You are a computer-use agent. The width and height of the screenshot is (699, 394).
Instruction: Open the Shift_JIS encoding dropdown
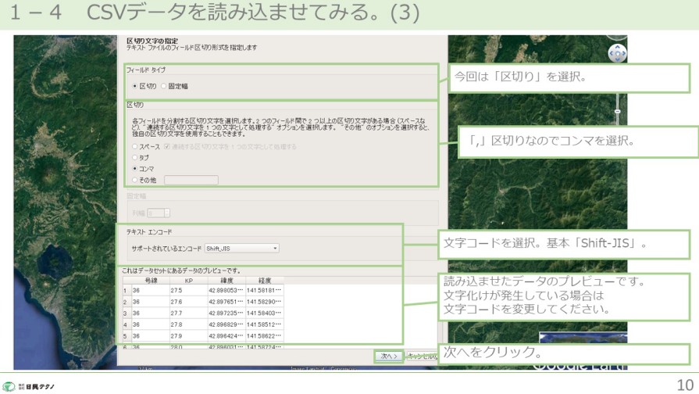[241, 249]
